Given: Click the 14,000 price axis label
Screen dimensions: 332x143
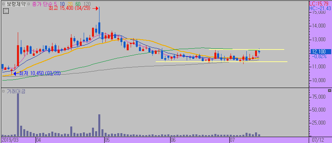Looking at the screenshot, I should pos(319,26).
